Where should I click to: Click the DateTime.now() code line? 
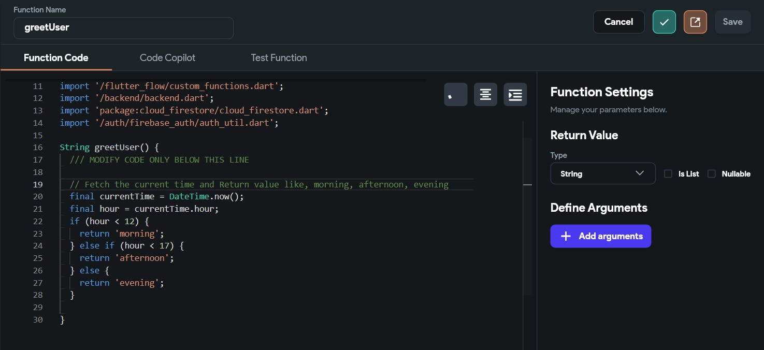(x=157, y=197)
